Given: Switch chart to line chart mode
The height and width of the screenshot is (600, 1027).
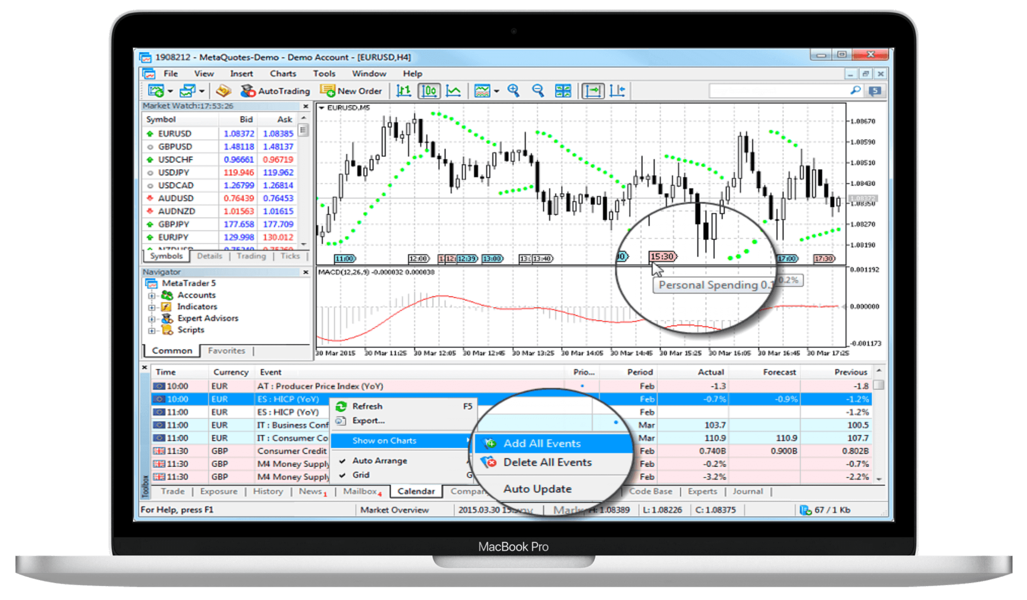Looking at the screenshot, I should pos(454,91).
